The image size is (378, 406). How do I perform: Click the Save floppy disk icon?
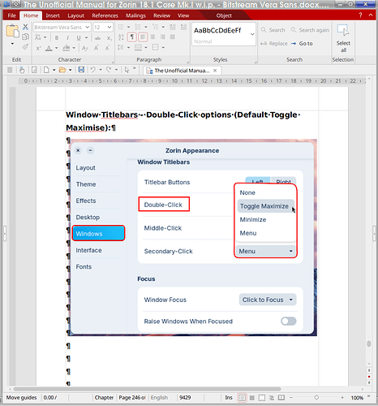81,70
